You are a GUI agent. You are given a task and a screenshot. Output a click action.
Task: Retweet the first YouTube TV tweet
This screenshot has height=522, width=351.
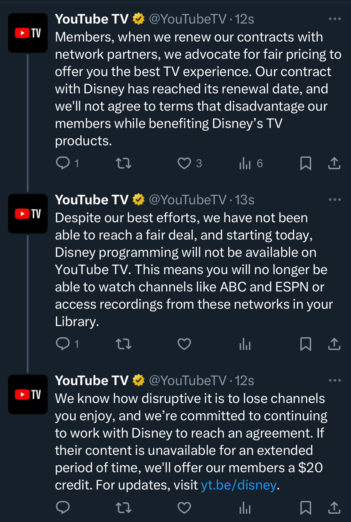[x=123, y=163]
